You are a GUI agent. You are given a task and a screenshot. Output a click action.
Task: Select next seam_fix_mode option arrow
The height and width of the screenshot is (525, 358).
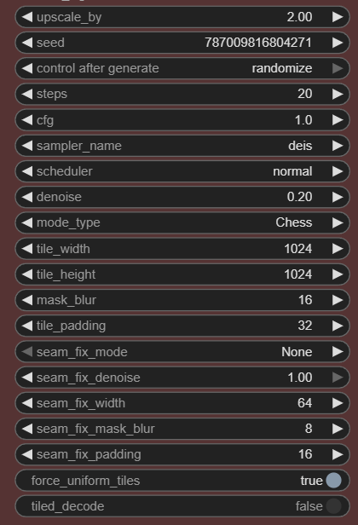[338, 351]
